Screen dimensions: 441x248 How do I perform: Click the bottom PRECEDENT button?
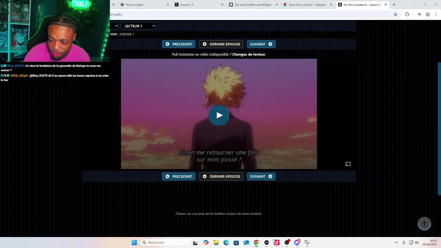[x=179, y=176]
